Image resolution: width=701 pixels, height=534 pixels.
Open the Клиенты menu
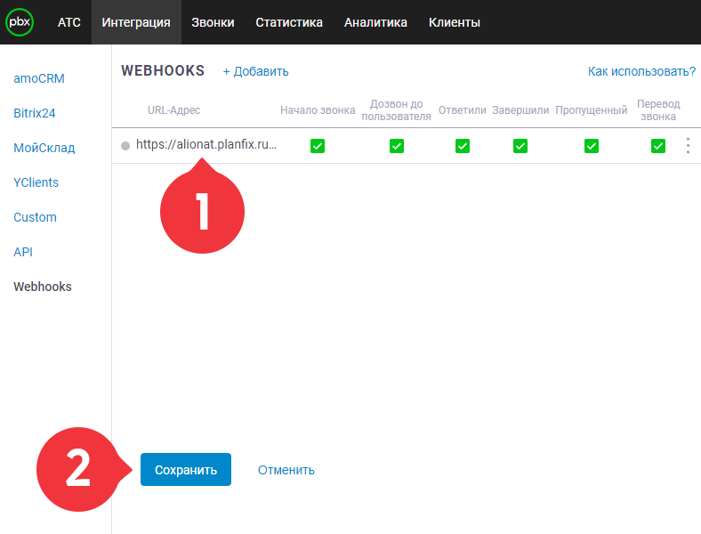(455, 22)
